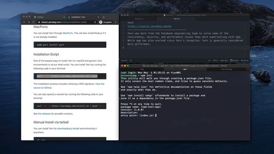Click the cursor position in Atom status bar
Screen dimensions: 274x154
pyautogui.click(x=131, y=61)
